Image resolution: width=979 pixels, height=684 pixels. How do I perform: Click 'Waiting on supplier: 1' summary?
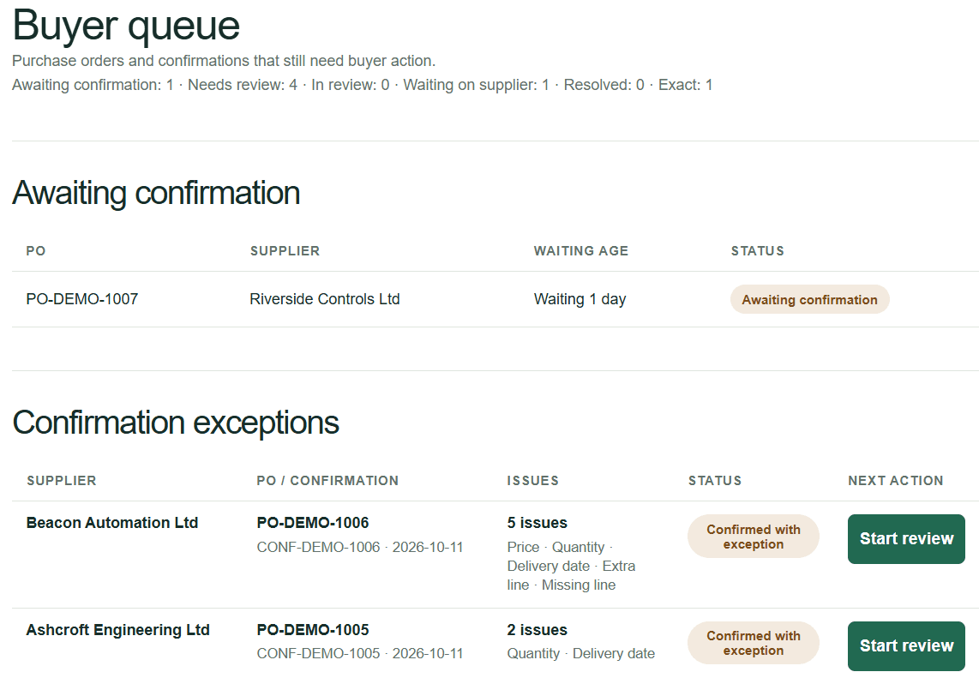click(477, 85)
